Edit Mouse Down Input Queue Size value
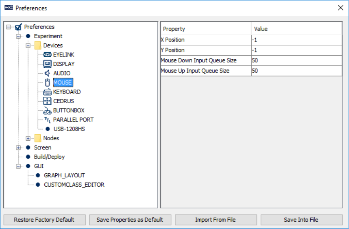Viewport: 349px width, 229px height. [297, 60]
